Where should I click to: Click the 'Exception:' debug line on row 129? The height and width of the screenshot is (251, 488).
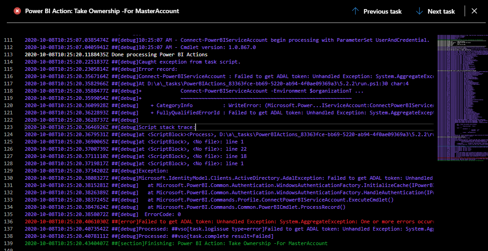(x=96, y=171)
